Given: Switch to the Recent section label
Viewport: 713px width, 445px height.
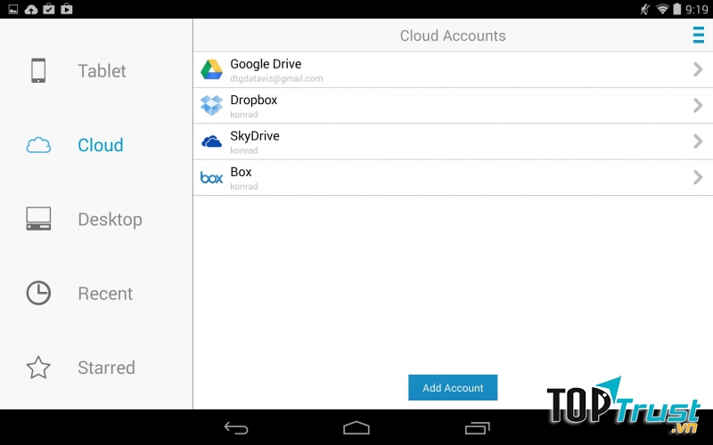Looking at the screenshot, I should click(105, 294).
